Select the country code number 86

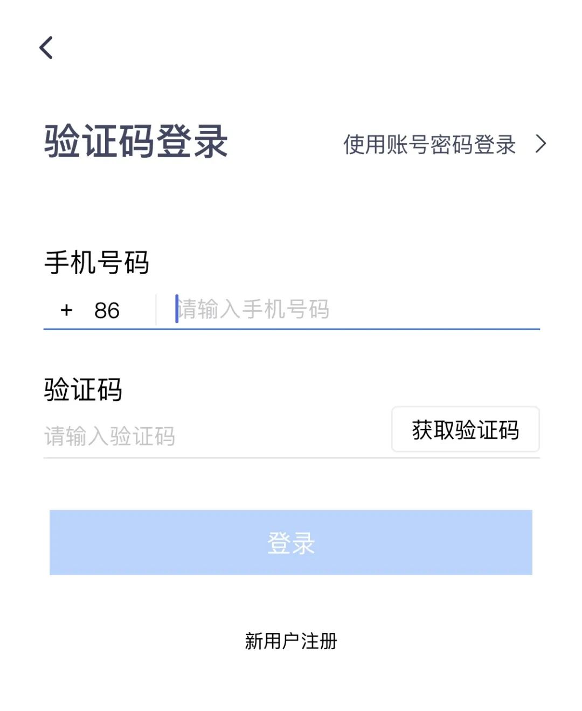click(x=107, y=310)
